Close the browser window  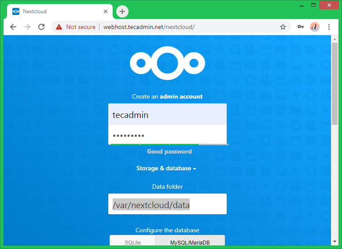pos(329,5)
